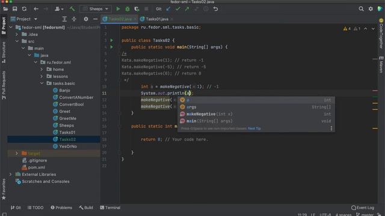Build project with the hammer icon

(72, 9)
